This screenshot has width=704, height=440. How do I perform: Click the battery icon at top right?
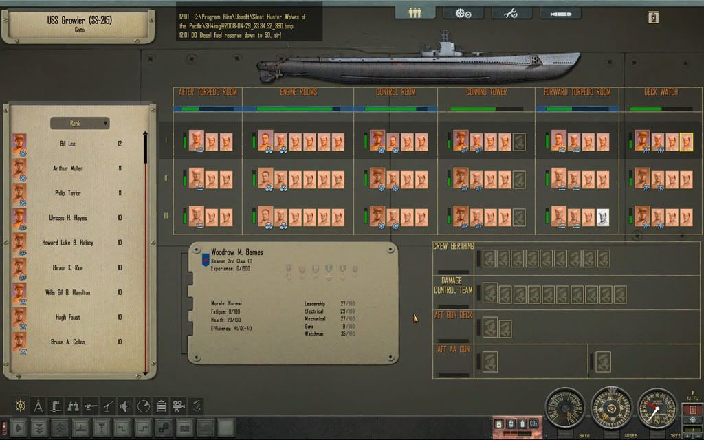[x=653, y=17]
